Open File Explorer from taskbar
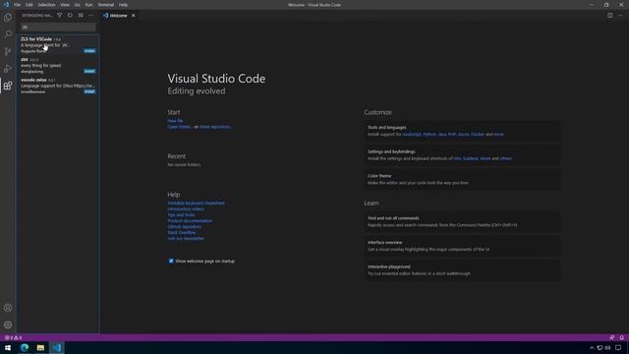 40,347
